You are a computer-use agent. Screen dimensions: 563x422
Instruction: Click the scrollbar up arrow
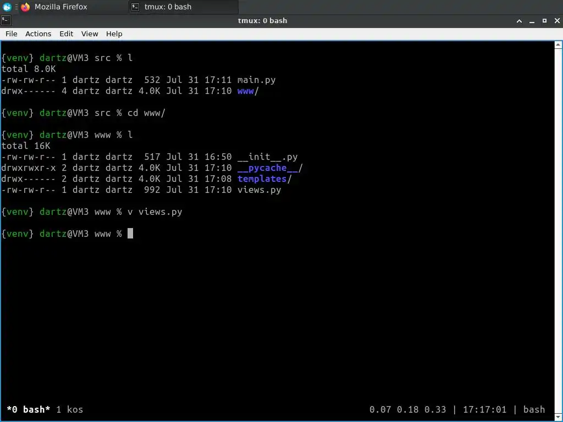(x=558, y=45)
